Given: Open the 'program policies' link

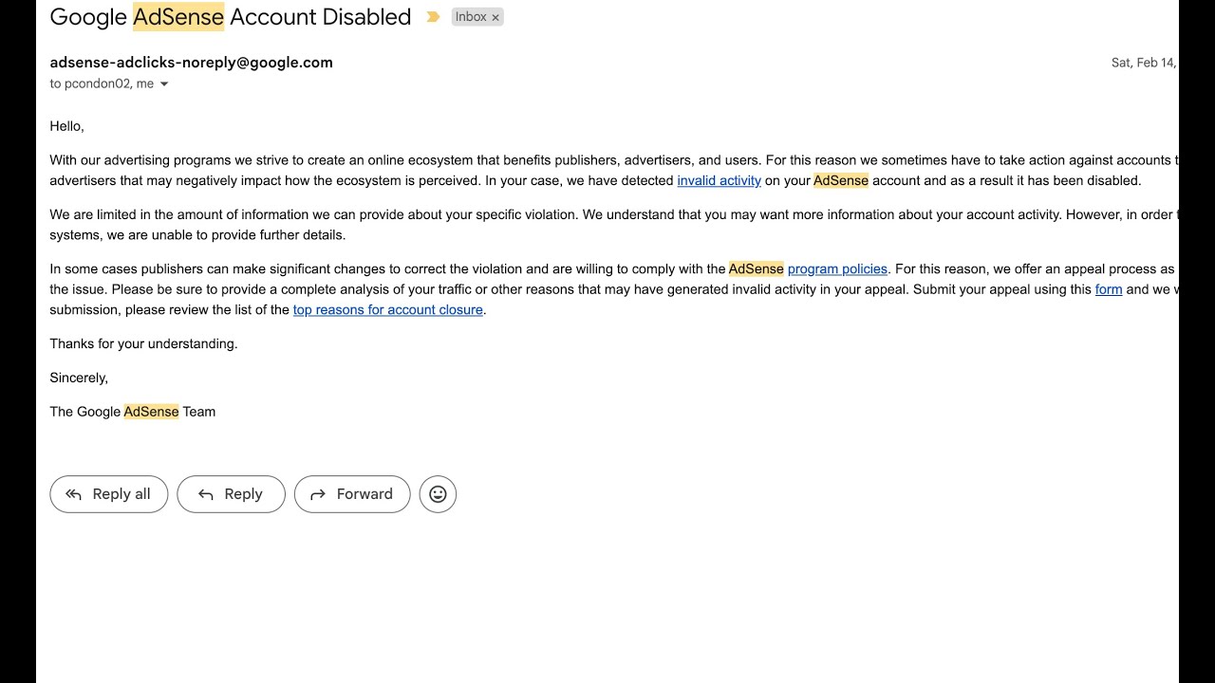Looking at the screenshot, I should (837, 269).
